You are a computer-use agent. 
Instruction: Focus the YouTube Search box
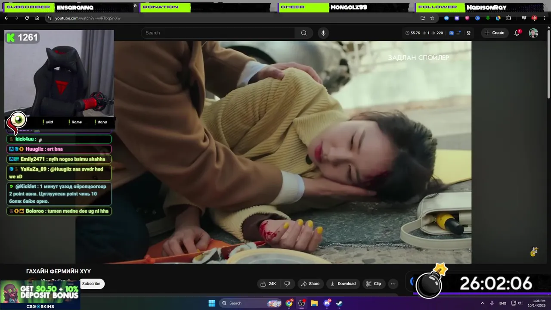pyautogui.click(x=218, y=33)
